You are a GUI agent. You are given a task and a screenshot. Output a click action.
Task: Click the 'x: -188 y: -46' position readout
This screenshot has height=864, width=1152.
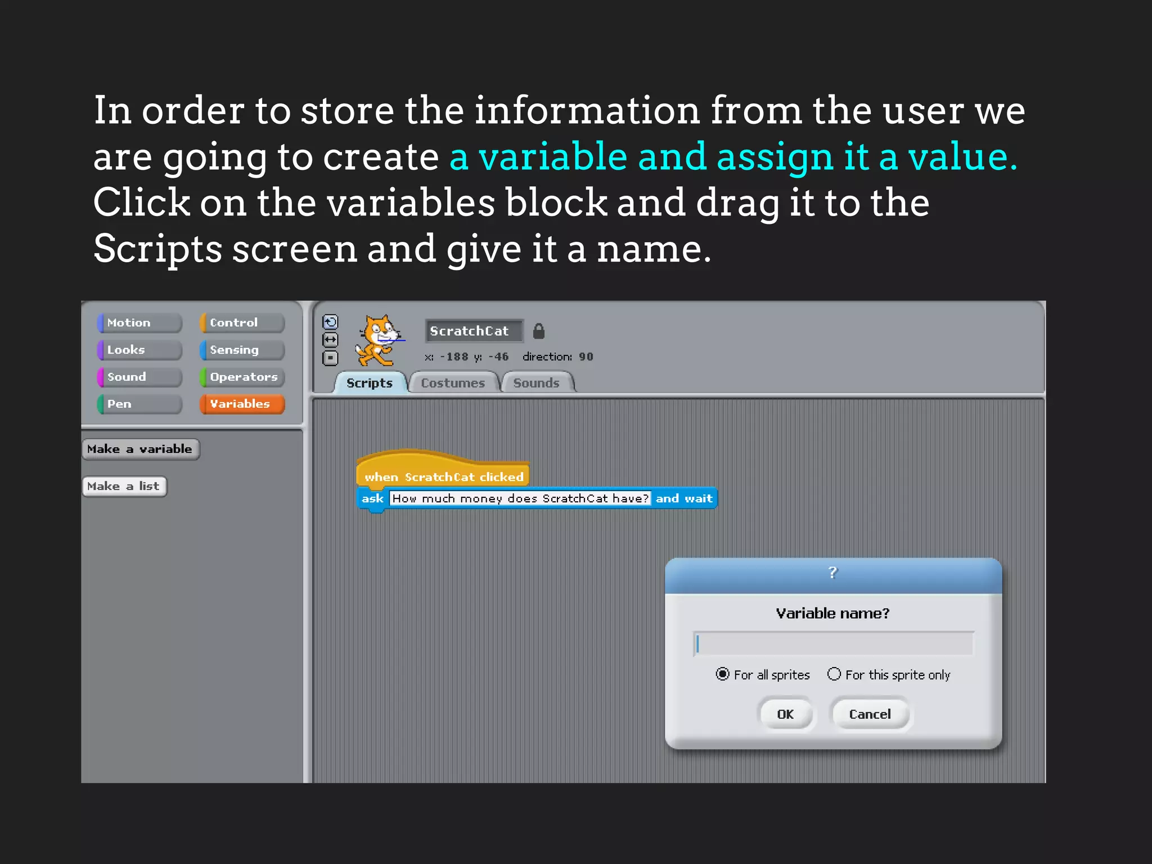coord(466,357)
